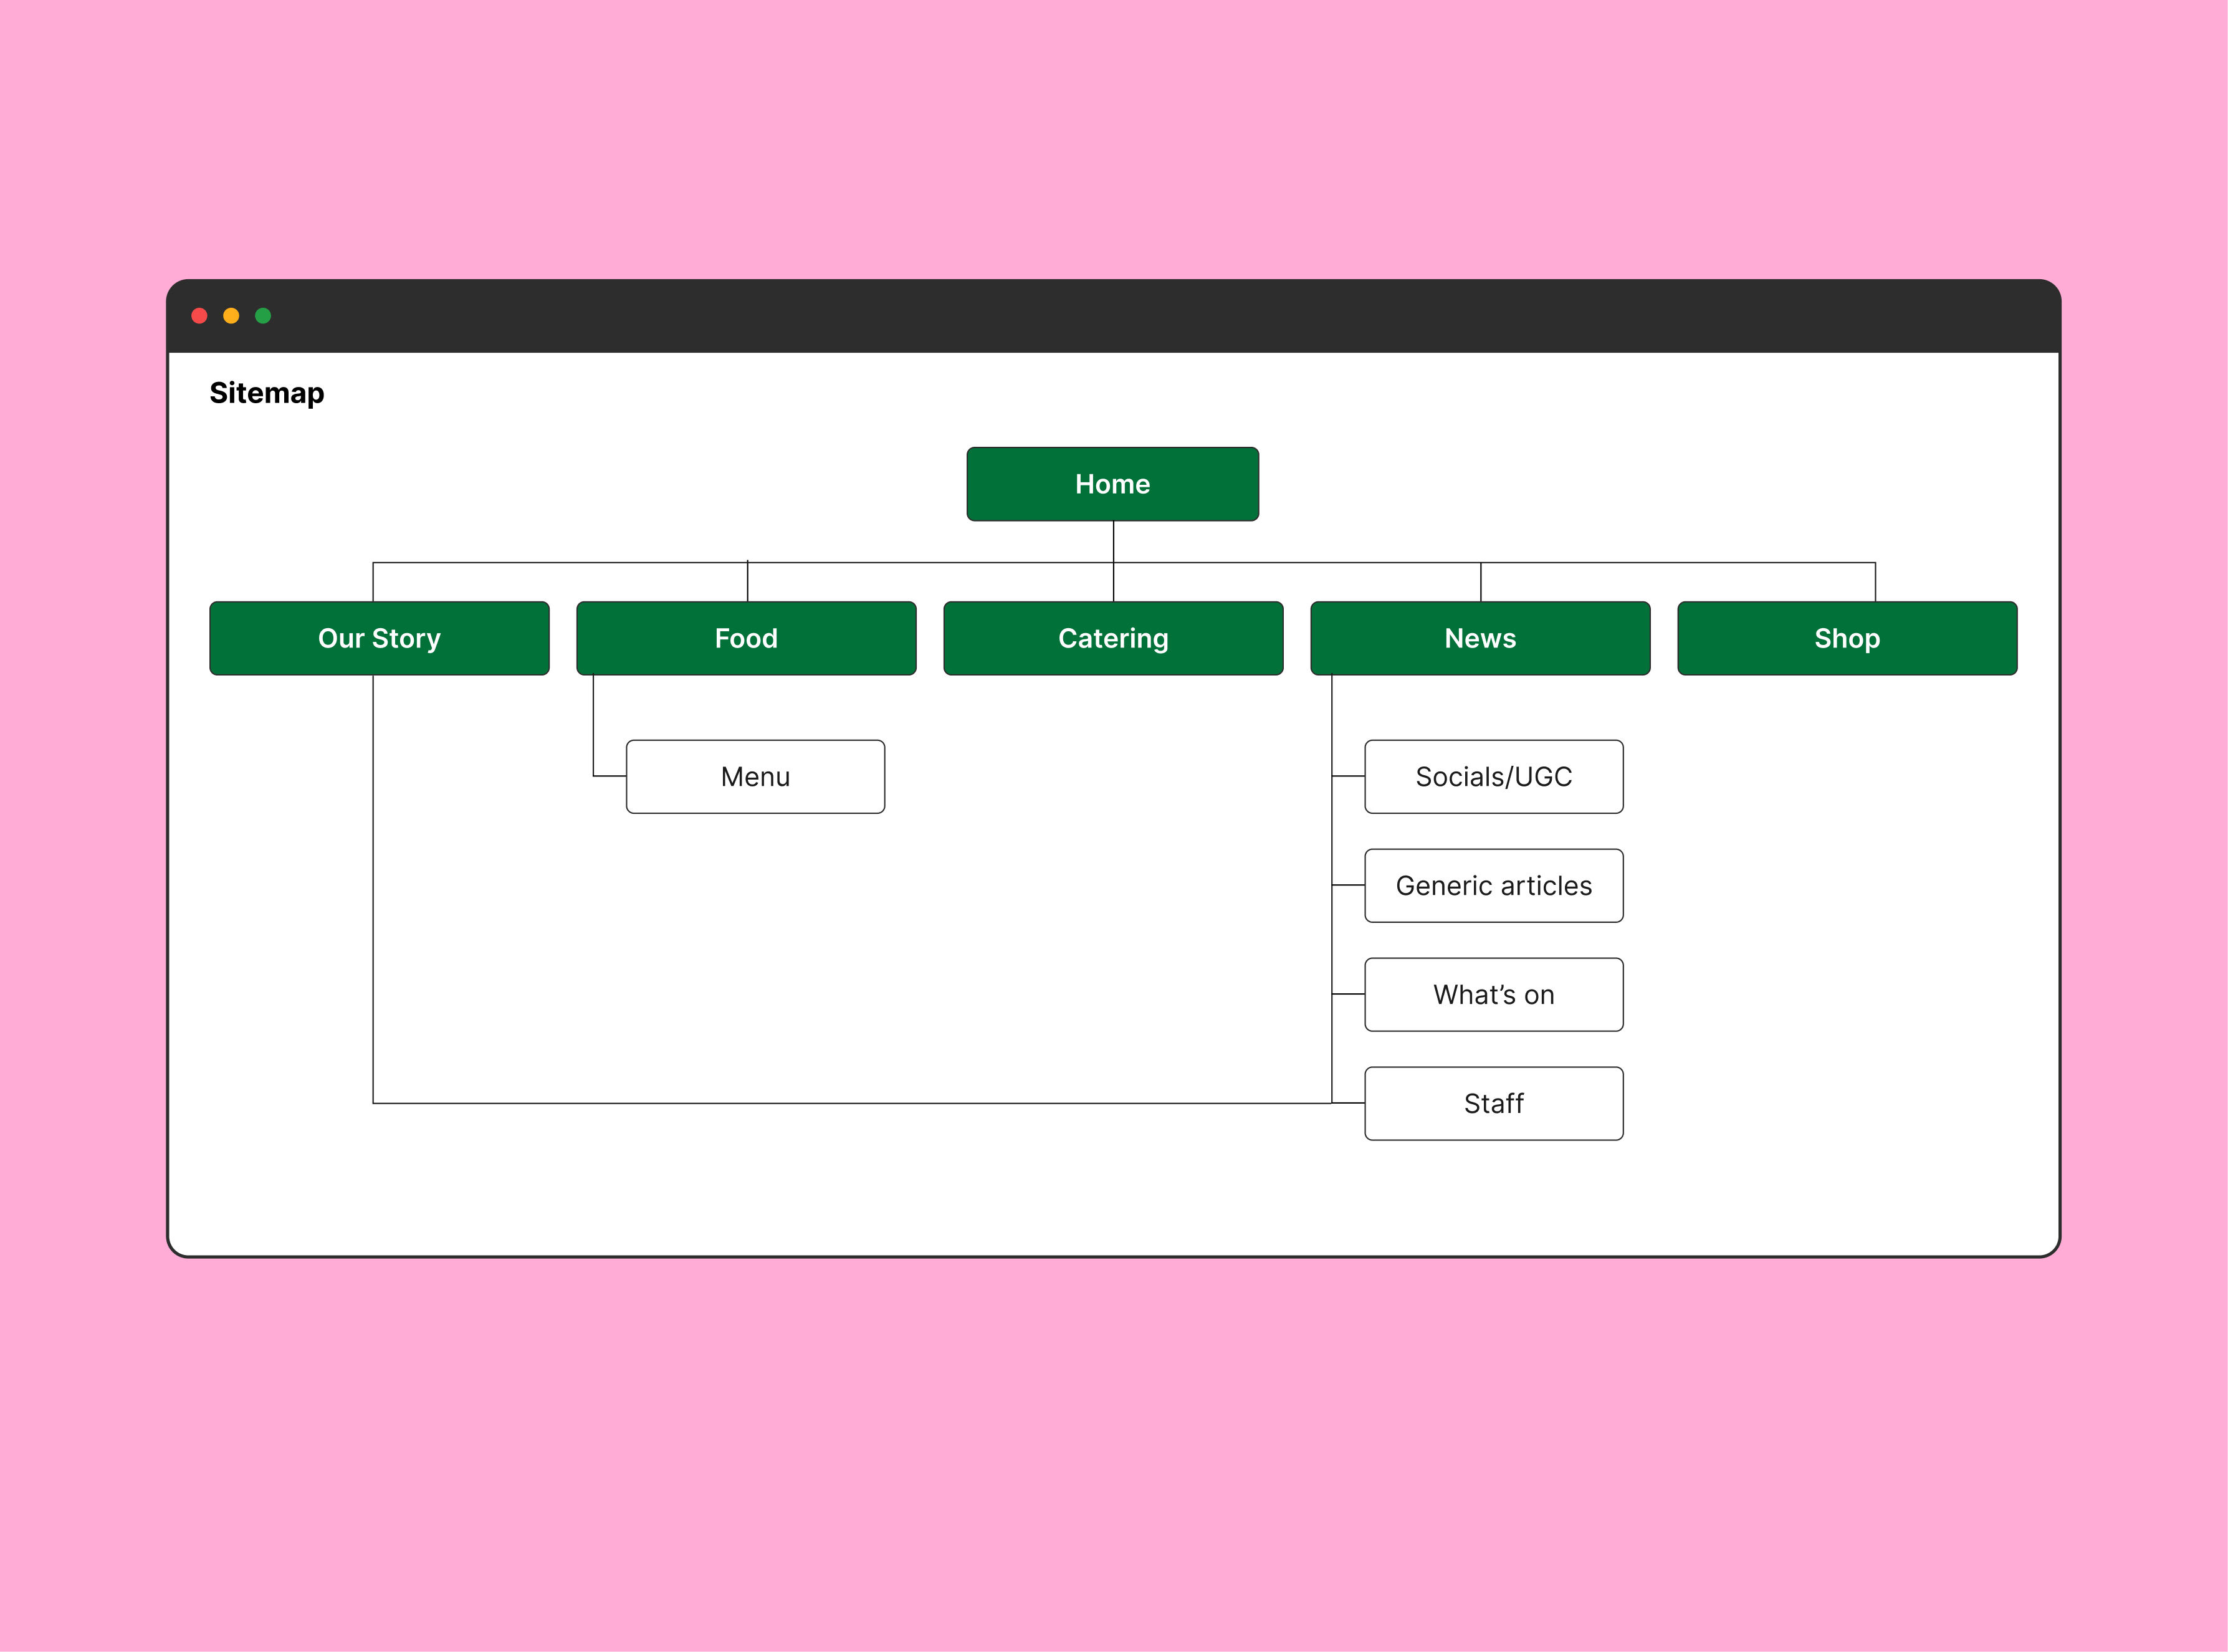Click long connector below Our Story

pos(373,890)
